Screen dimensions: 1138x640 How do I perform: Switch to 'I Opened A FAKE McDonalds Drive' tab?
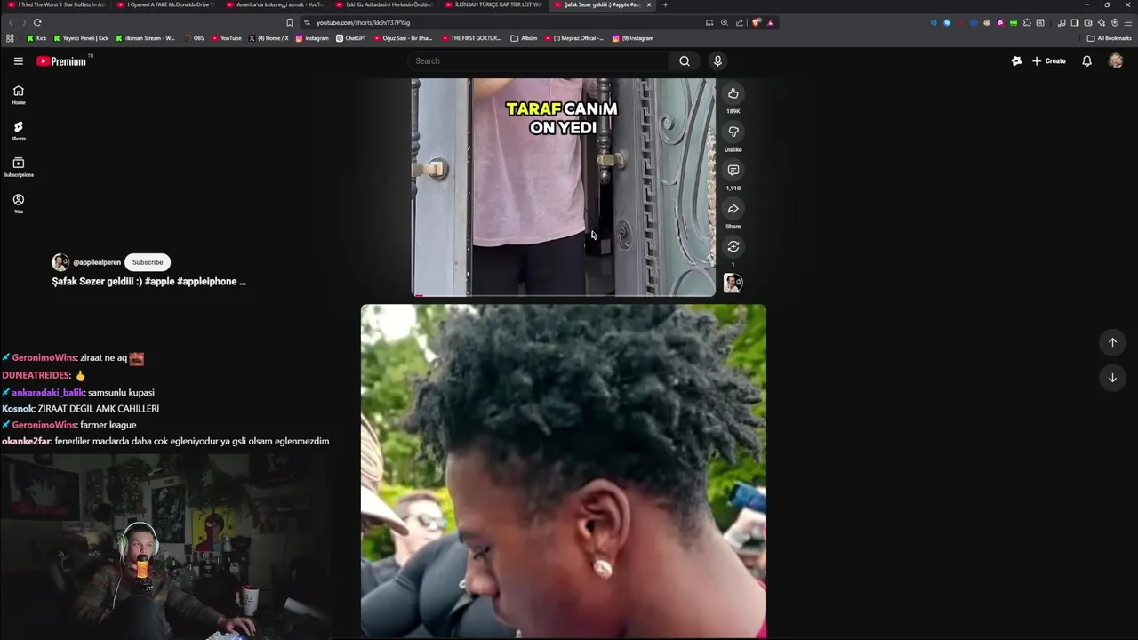[166, 4]
